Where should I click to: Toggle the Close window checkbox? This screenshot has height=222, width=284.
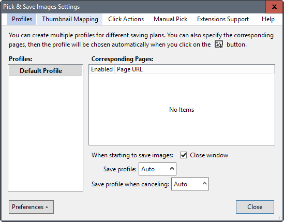tap(183, 155)
